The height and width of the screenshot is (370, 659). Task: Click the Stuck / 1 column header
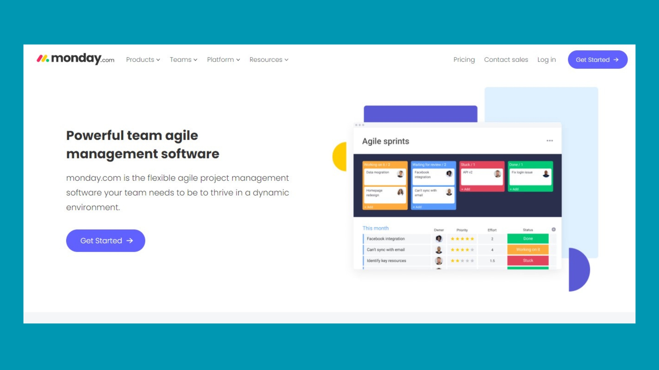(x=468, y=165)
